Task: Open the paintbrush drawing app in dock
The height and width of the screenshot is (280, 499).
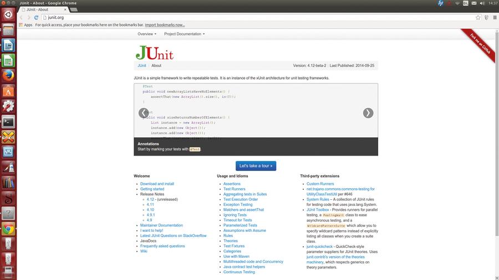Action: [x=8, y=167]
